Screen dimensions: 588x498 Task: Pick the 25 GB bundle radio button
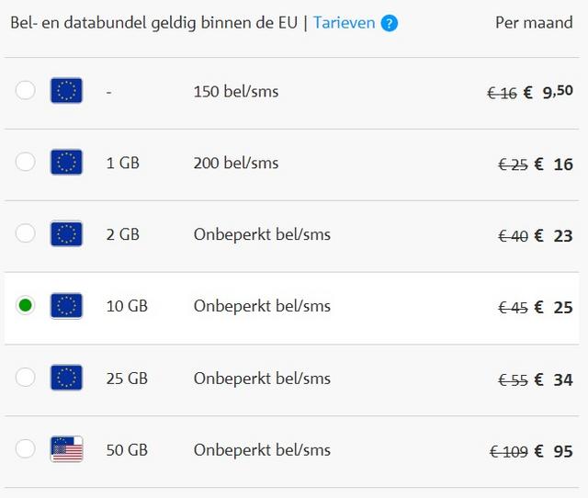[26, 377]
